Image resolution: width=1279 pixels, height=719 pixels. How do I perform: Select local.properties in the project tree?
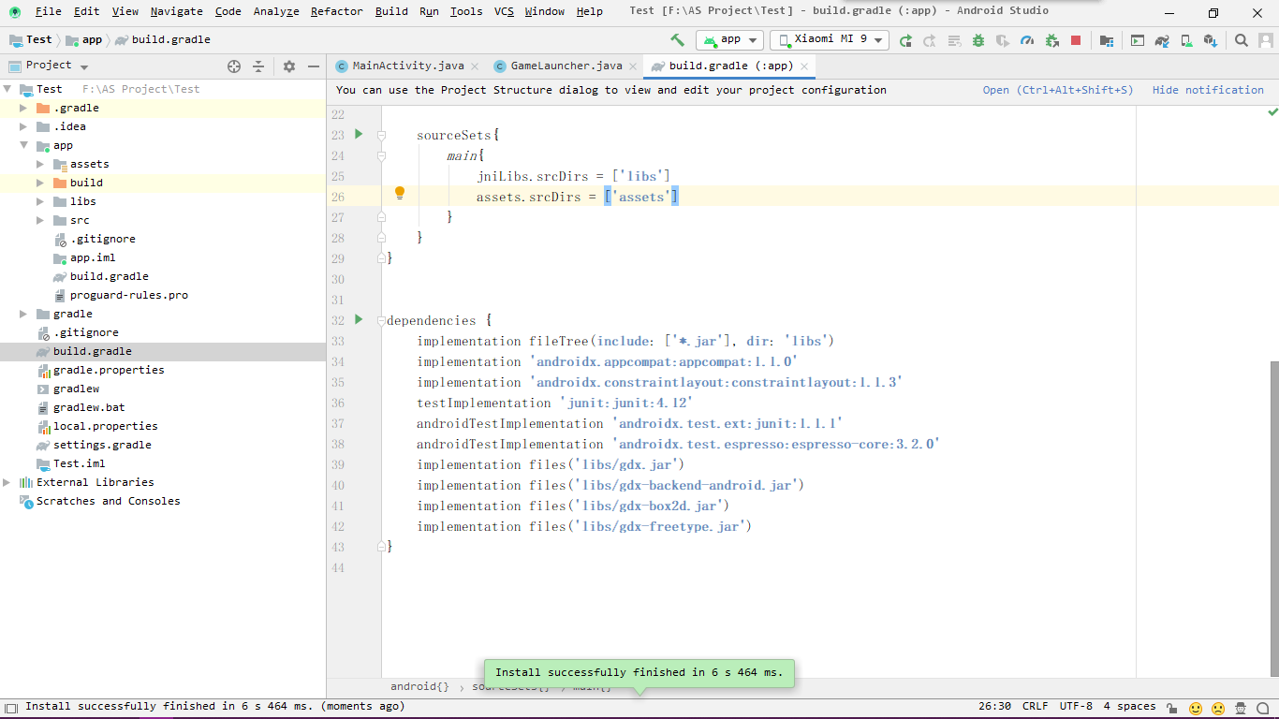click(x=105, y=426)
